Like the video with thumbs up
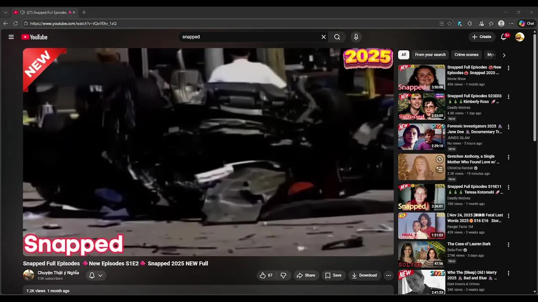This screenshot has height=302, width=538. pyautogui.click(x=266, y=275)
